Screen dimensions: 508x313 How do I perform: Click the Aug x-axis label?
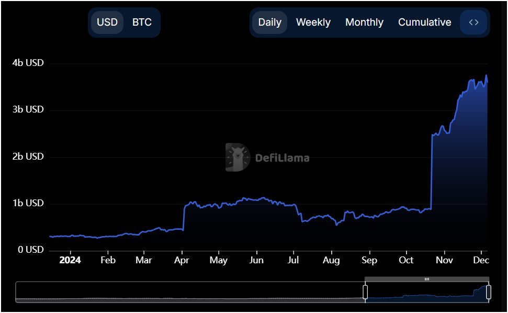(x=331, y=261)
